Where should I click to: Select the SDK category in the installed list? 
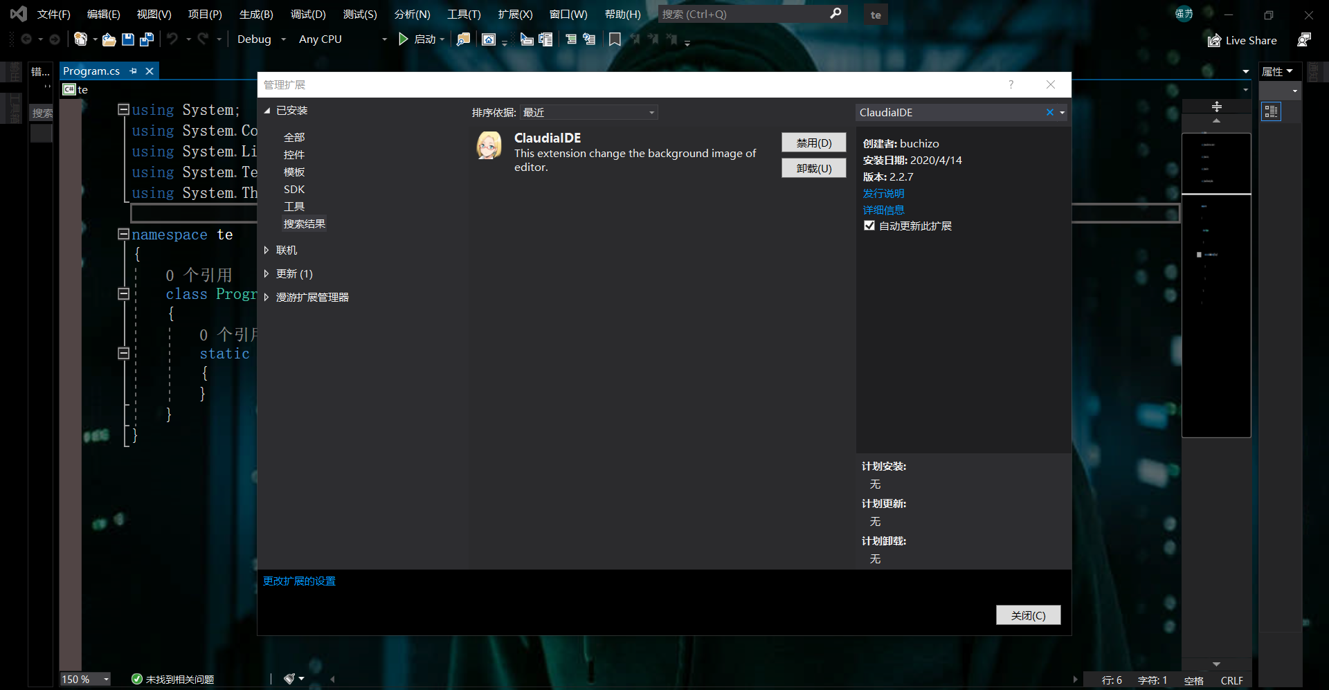(294, 189)
